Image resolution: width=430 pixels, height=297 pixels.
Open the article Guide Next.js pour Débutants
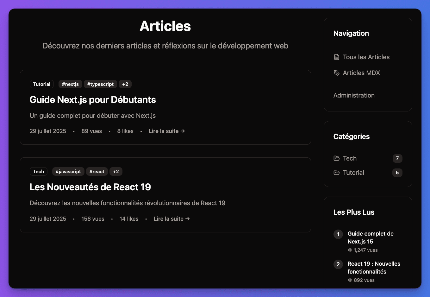point(92,99)
